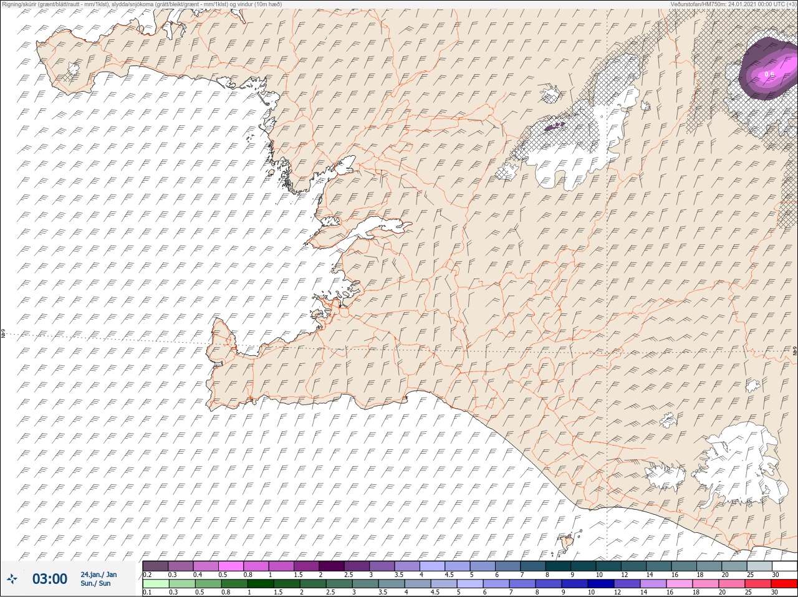The image size is (798, 597).
Task: Click lower legend light blue swatch between 5 and 6
Action: (470, 584)
